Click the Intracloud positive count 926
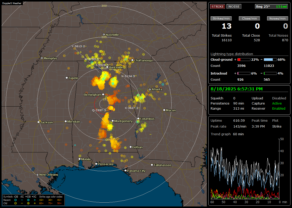 coord(240,80)
